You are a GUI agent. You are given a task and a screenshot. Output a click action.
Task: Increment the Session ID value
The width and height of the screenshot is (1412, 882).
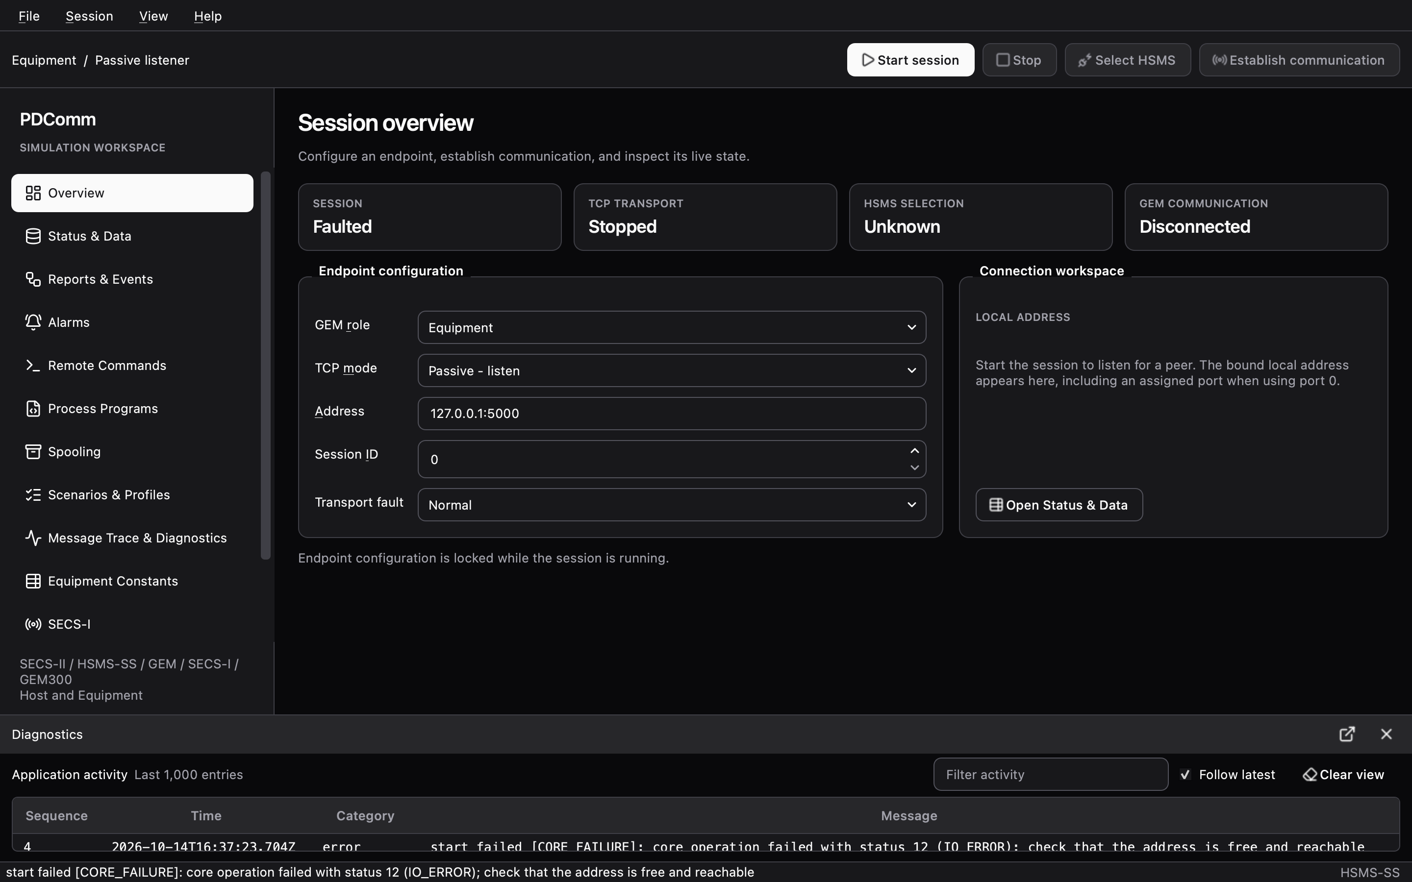(914, 451)
